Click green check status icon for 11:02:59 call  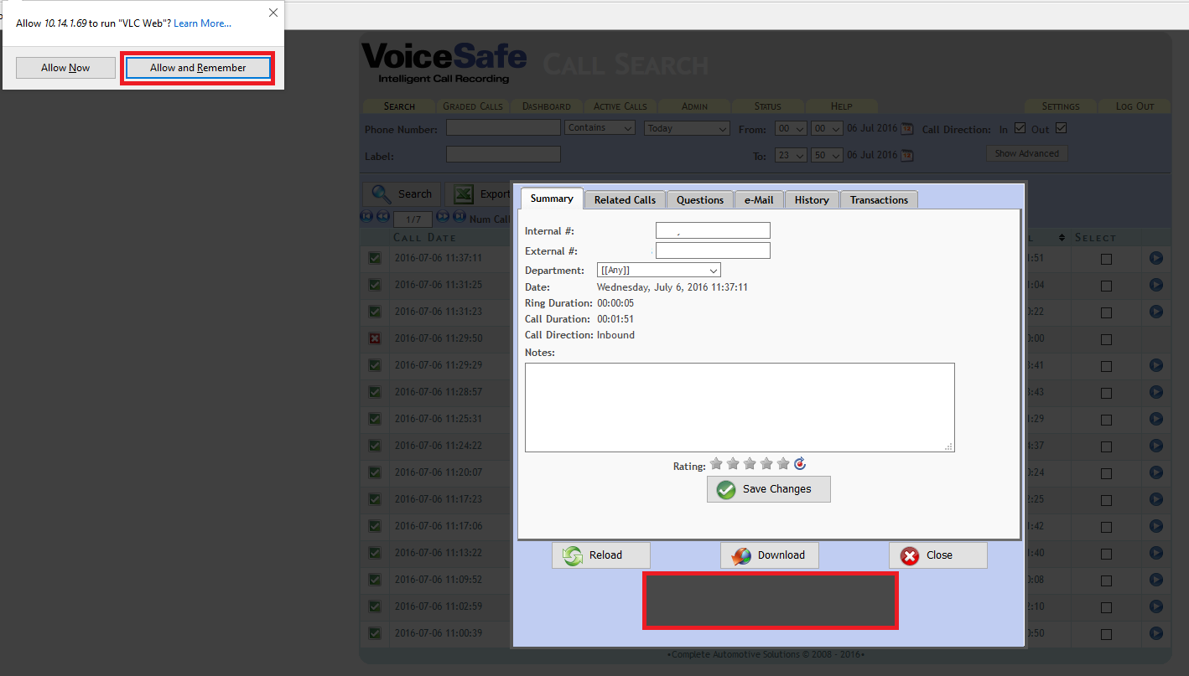[375, 606]
